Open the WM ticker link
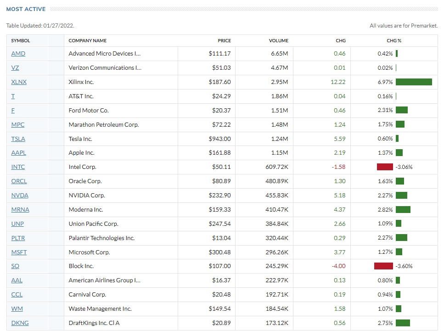Viewport: 444px width, 336px height. [x=17, y=308]
